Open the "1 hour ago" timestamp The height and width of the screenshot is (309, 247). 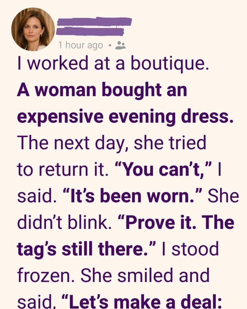(x=80, y=45)
